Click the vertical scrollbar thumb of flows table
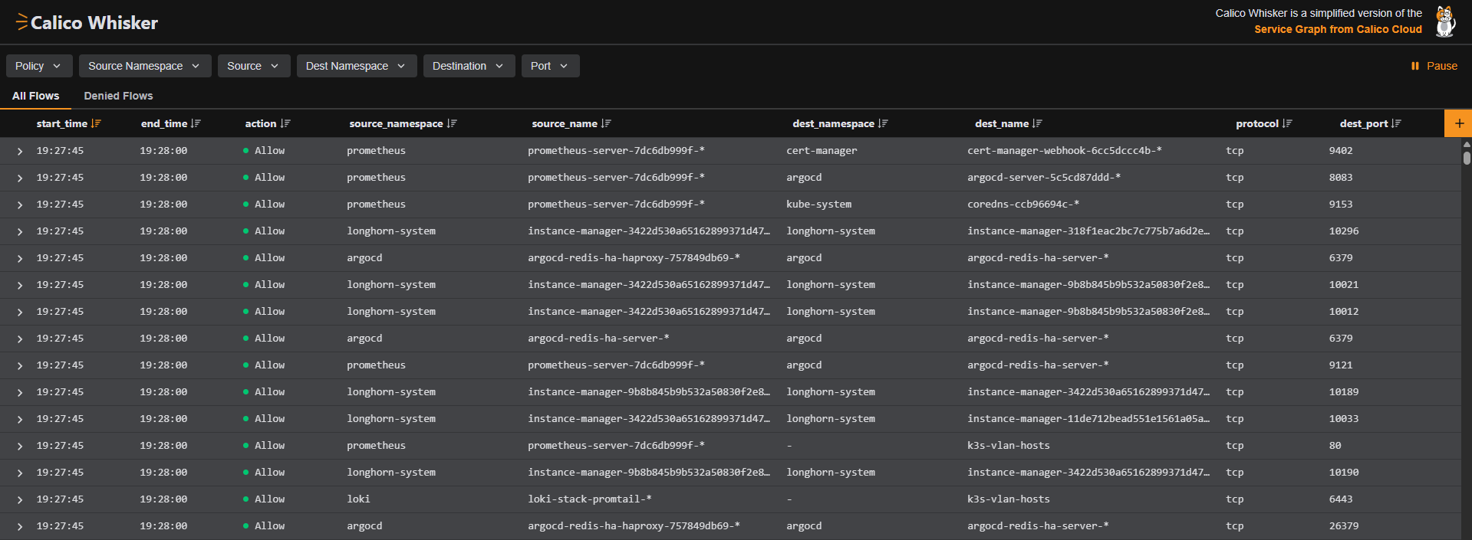 point(1466,158)
